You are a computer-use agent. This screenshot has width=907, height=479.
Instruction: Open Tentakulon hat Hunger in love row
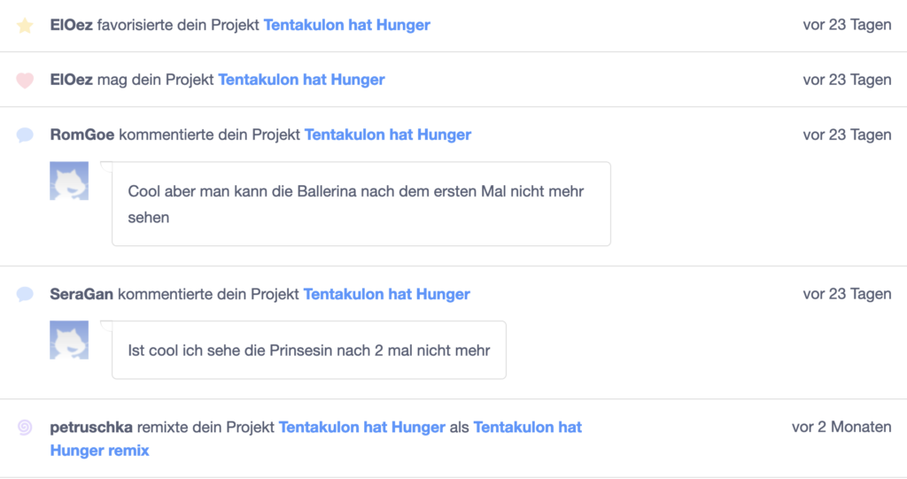tap(301, 80)
